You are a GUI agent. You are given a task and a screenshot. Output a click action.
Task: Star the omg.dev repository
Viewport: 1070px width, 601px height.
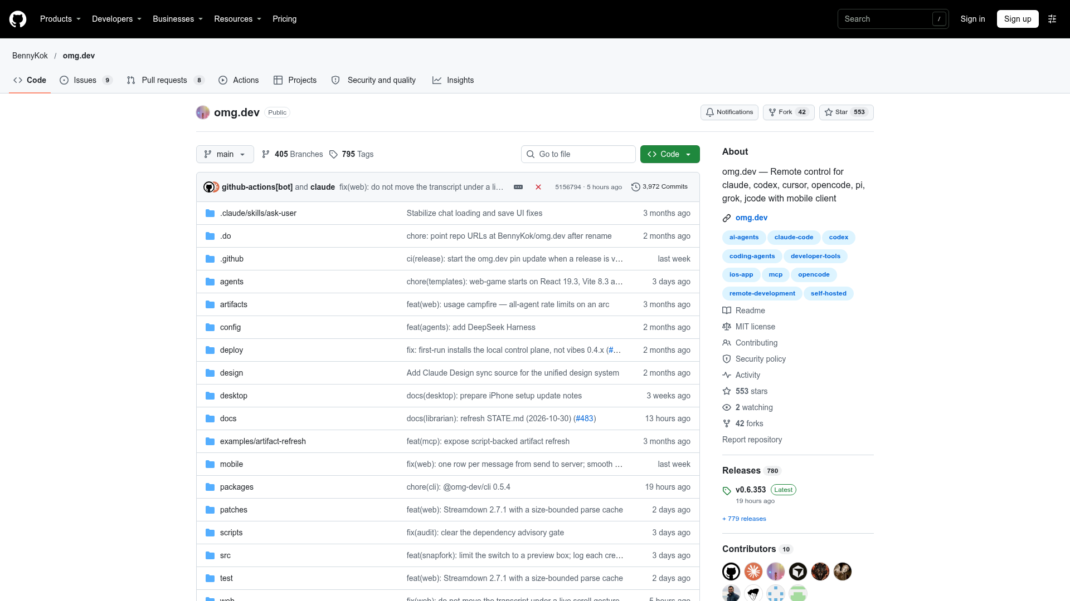[x=846, y=112]
